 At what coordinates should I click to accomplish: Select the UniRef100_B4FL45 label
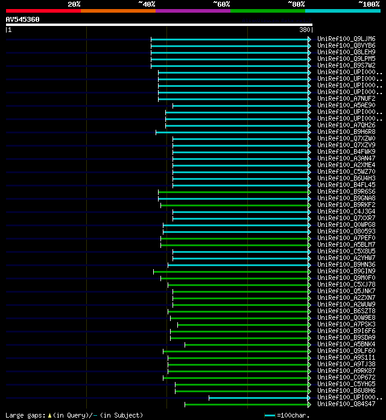pyautogui.click(x=346, y=185)
